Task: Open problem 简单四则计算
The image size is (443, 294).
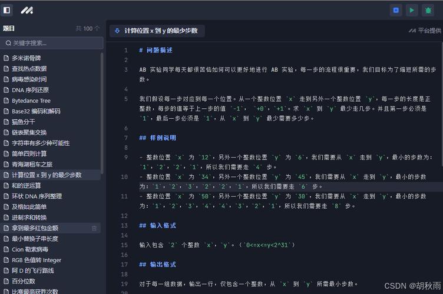Action: tap(29, 153)
